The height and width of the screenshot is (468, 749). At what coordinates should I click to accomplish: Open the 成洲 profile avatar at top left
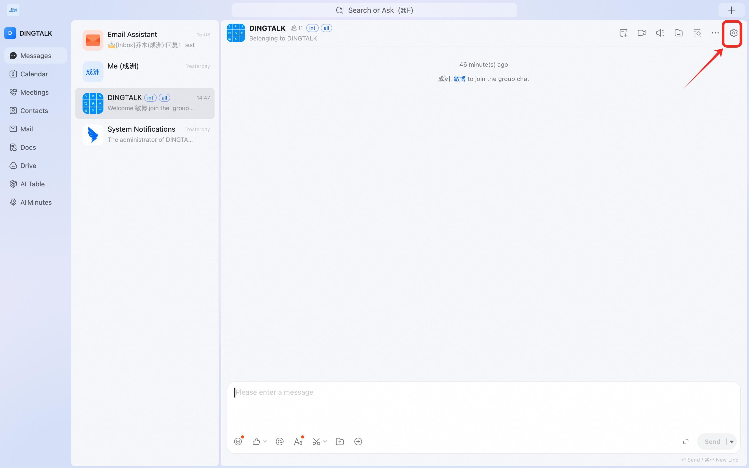coord(13,10)
